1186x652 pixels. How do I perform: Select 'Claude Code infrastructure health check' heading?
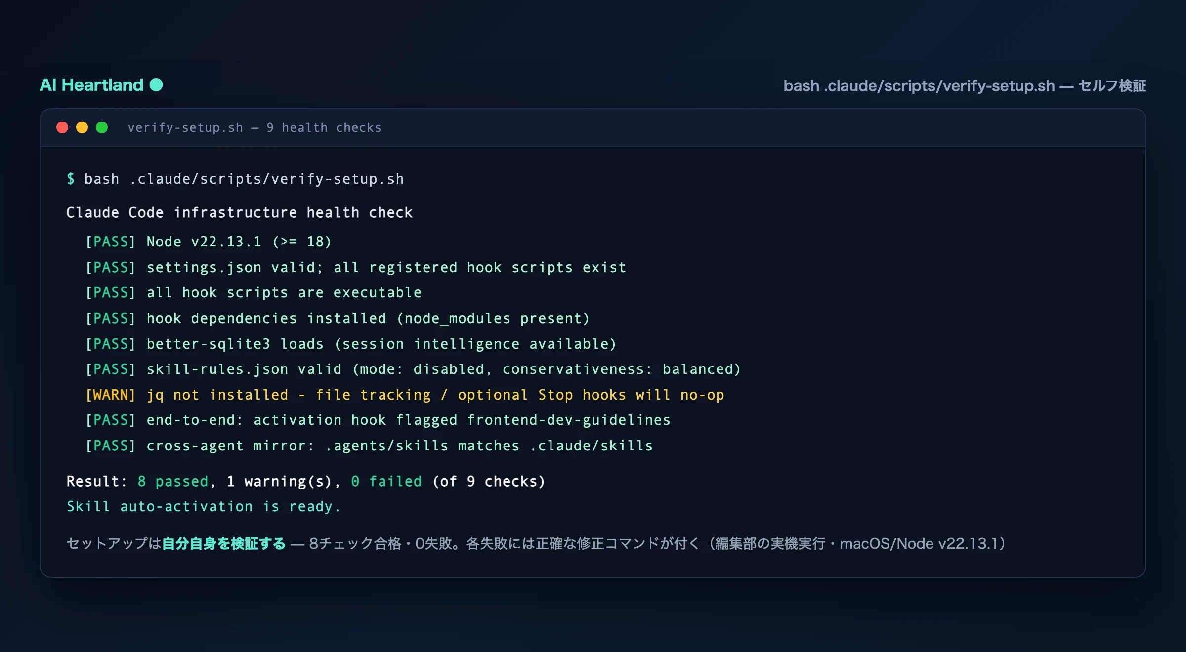[240, 213]
